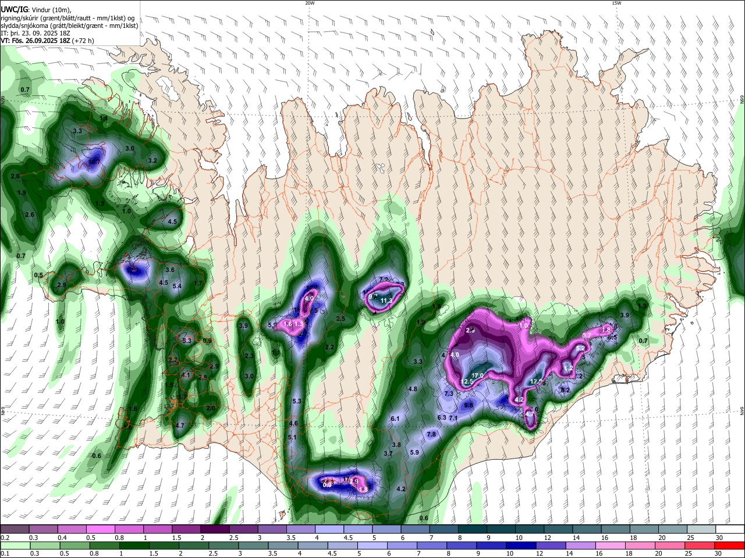Click the 2.2 value on the map

click(329, 347)
